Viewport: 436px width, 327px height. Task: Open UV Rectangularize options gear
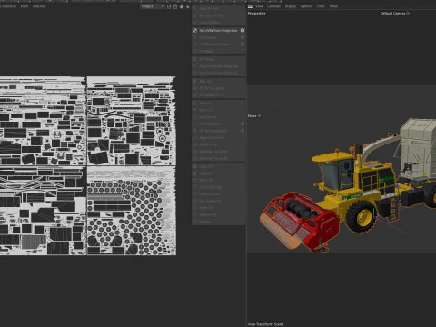(243, 131)
